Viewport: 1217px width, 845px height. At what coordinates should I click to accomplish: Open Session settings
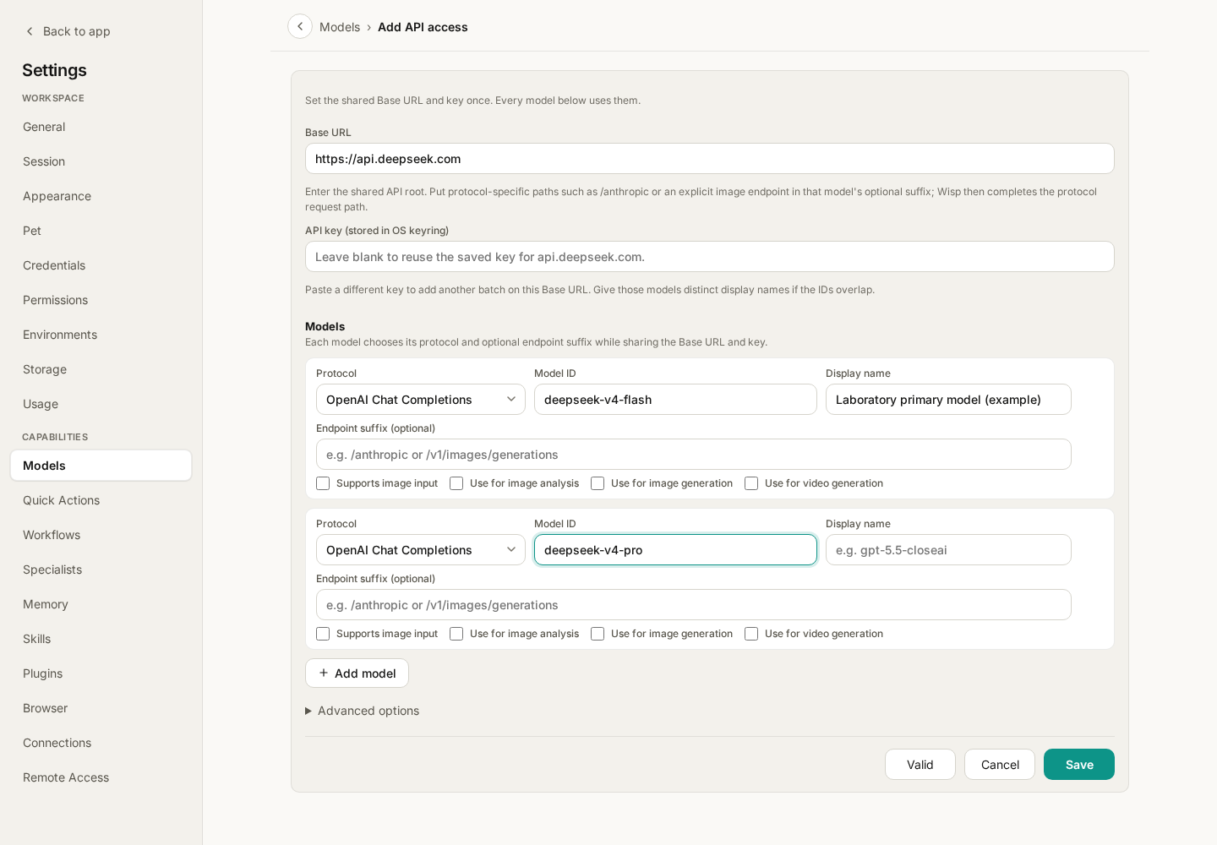pos(101,161)
